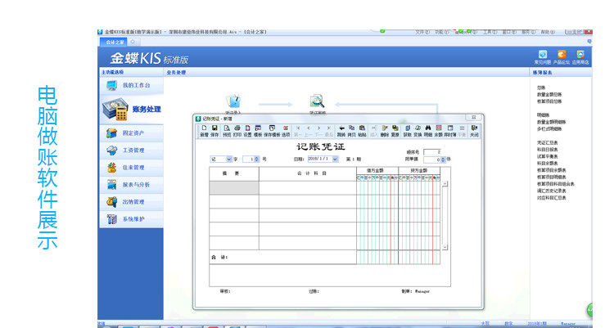This screenshot has height=328, width=614.
Task: Open the 帮助 menu
Action: click(x=548, y=32)
